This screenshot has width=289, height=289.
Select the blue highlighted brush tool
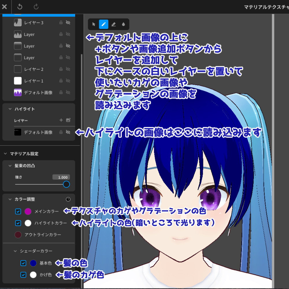coord(104,24)
